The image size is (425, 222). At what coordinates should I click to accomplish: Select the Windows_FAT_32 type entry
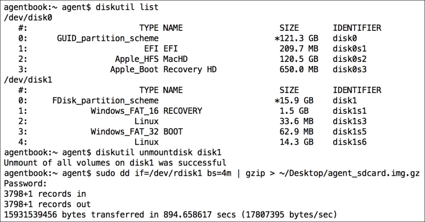pos(125,131)
